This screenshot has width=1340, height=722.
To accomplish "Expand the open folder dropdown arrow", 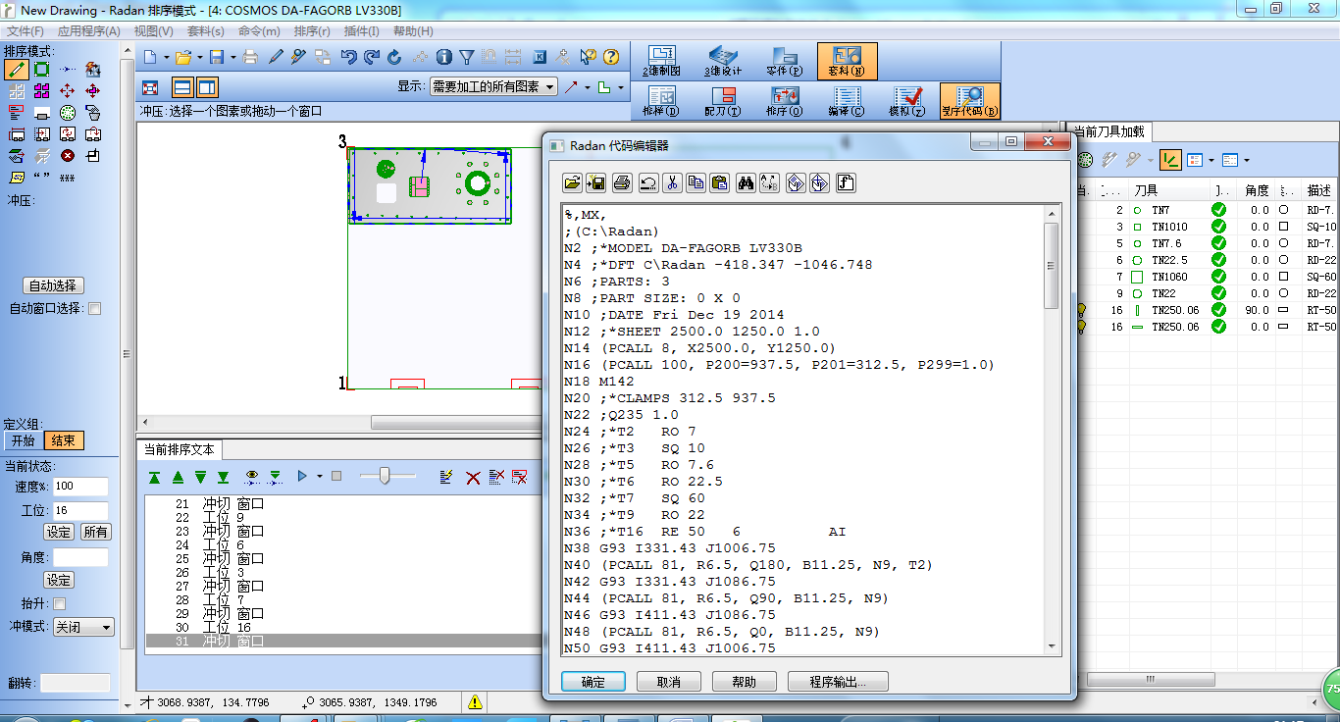I will click(200, 57).
